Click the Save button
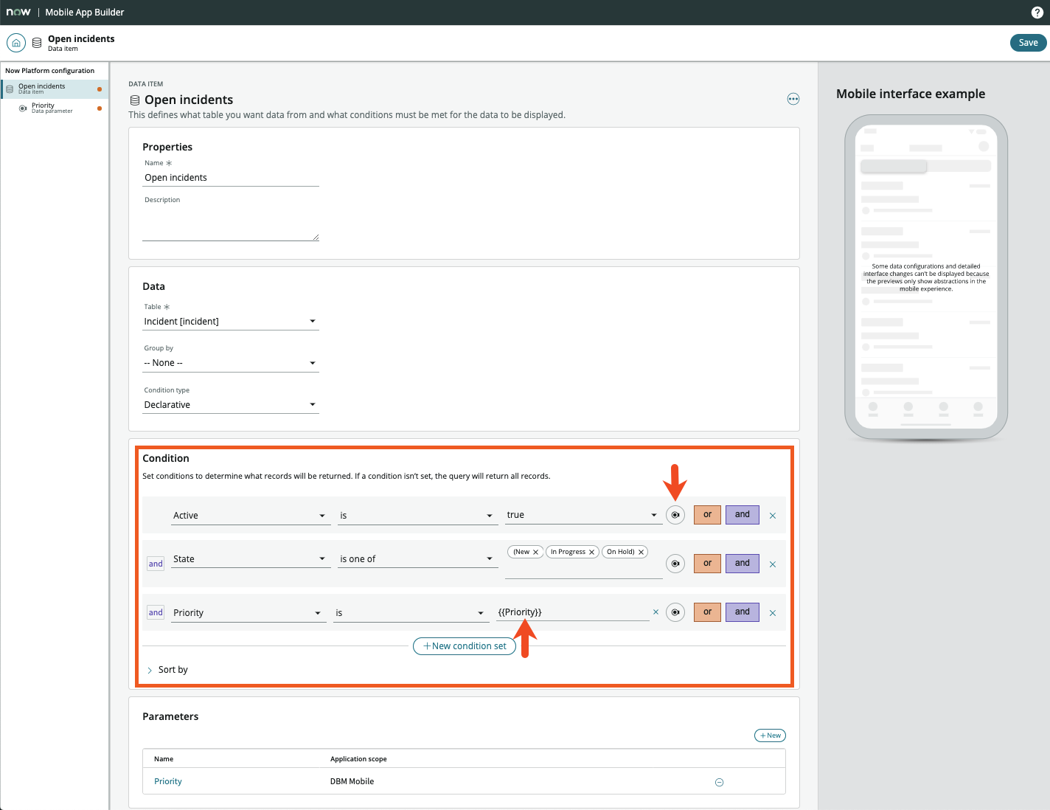1050x810 pixels. pyautogui.click(x=1028, y=43)
